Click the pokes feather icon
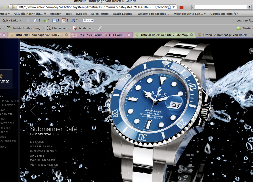 (x=35, y=20)
